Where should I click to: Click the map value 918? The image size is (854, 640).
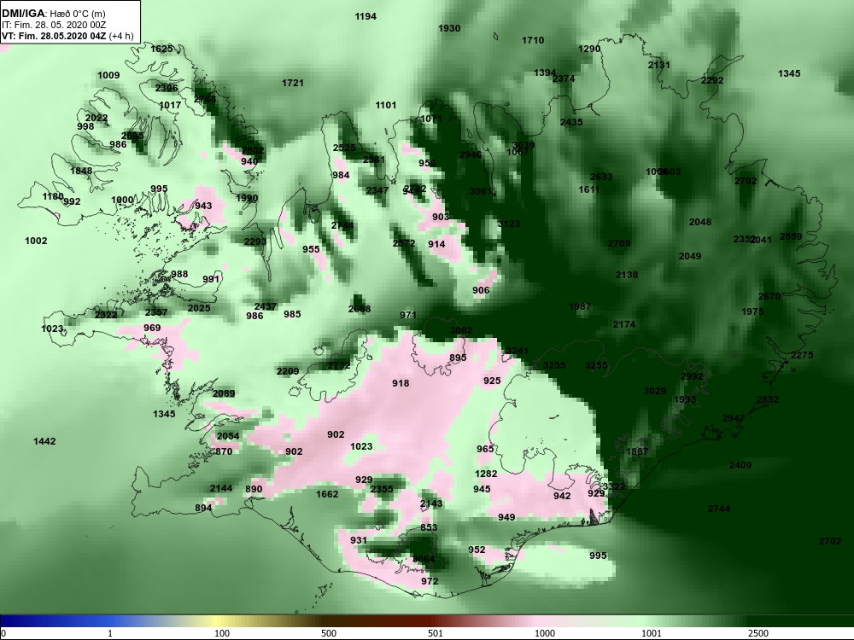pyautogui.click(x=401, y=383)
